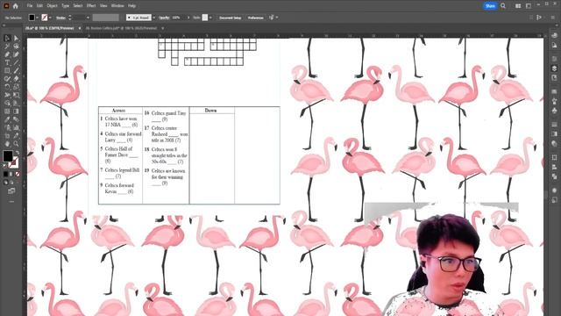Viewport: 561px width, 316px height.
Task: Set paint type to Color
Action: click(x=6, y=174)
